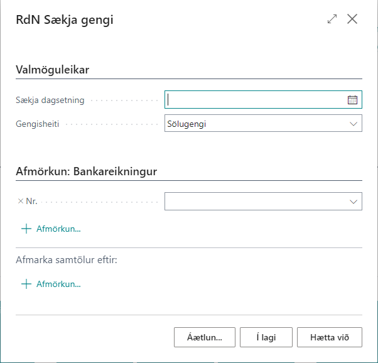Click the Sækja dagsetning field label
Screen dimensions: 378x363
pyautogui.click(x=50, y=100)
